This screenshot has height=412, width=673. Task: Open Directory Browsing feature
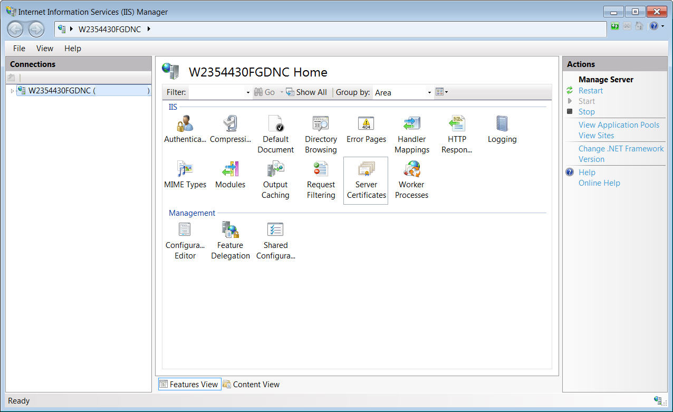(x=321, y=124)
